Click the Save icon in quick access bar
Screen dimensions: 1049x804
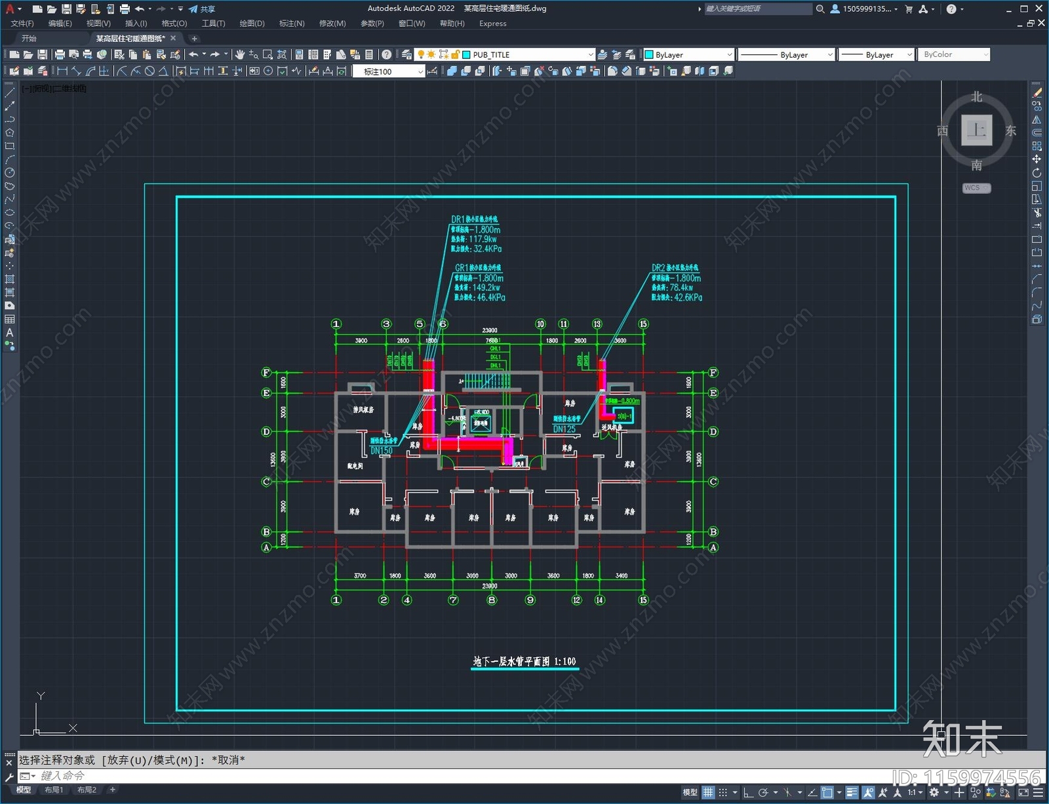coord(66,9)
